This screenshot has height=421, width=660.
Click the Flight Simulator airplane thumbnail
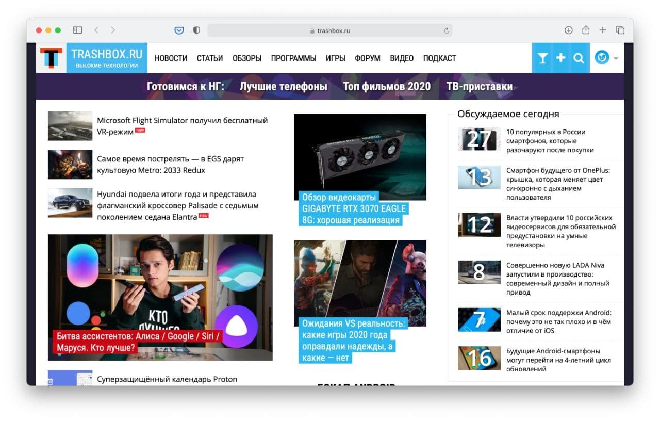(70, 126)
